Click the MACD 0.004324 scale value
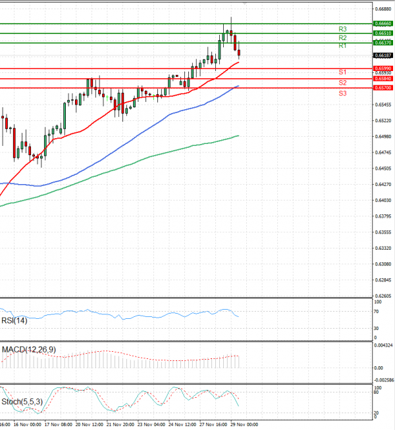 pyautogui.click(x=383, y=345)
